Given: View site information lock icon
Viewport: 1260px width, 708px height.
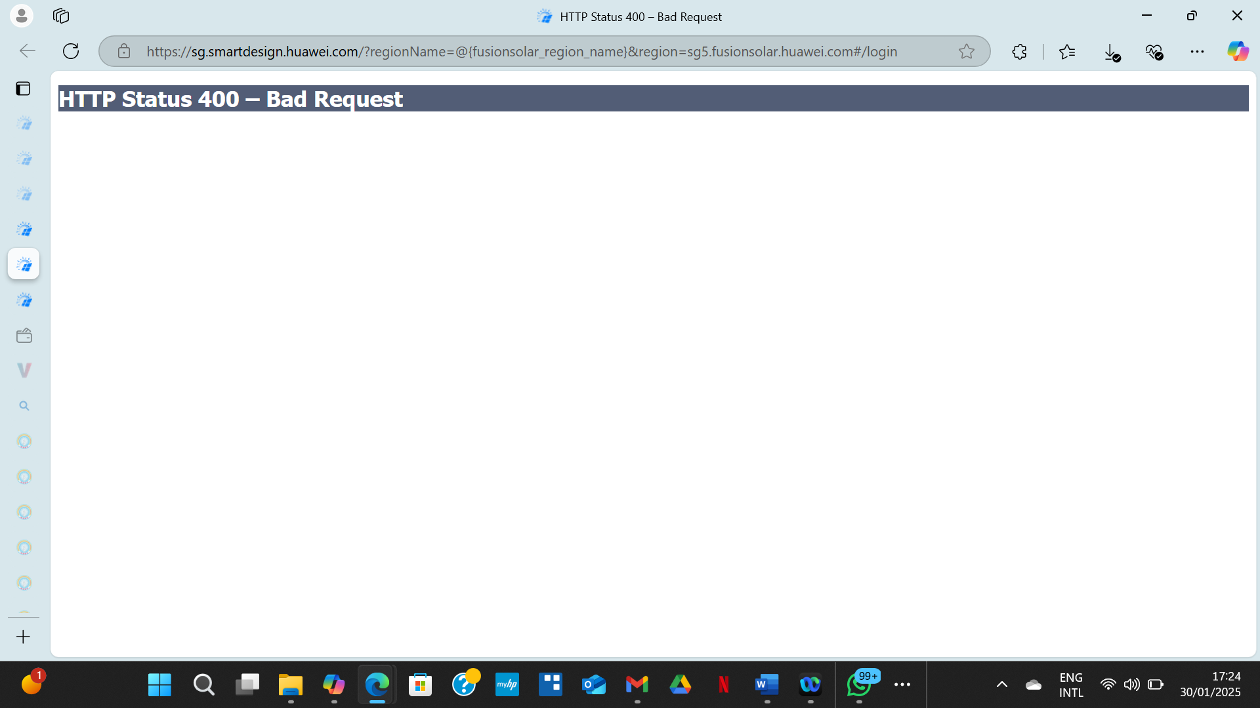Looking at the screenshot, I should coord(124,51).
